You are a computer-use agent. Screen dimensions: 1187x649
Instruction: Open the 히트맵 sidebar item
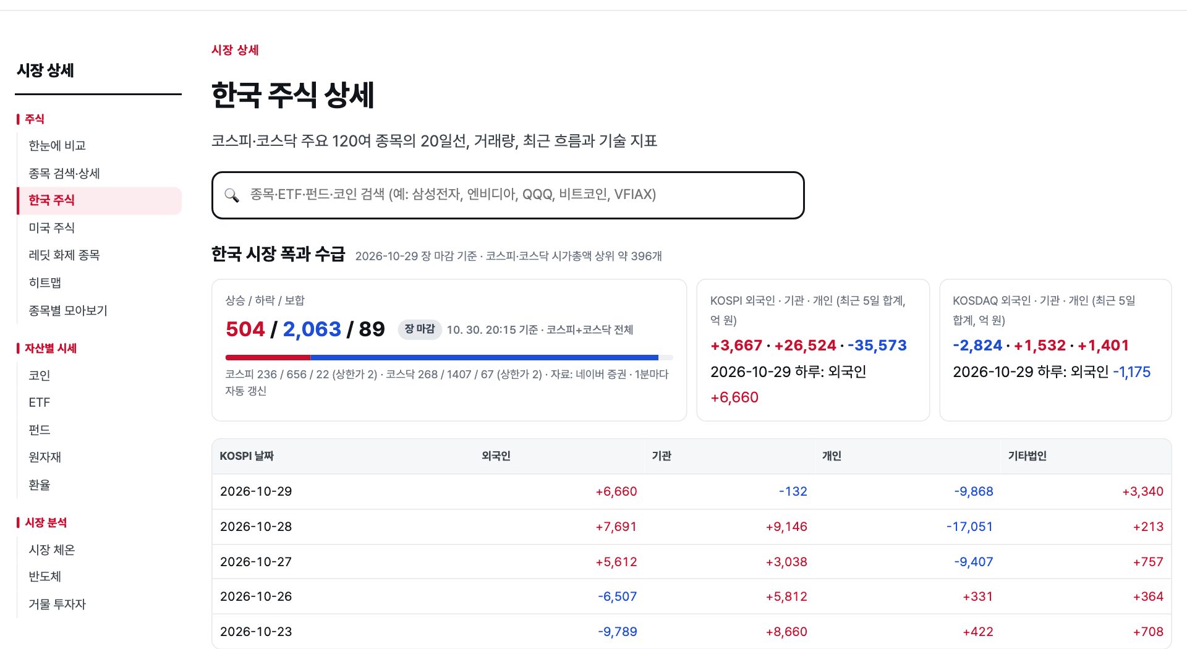[45, 282]
